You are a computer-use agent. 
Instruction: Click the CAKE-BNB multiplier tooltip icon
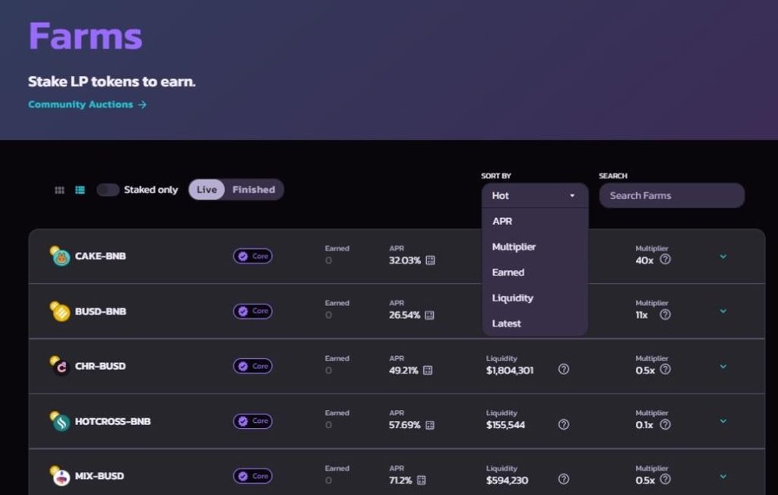(x=665, y=260)
